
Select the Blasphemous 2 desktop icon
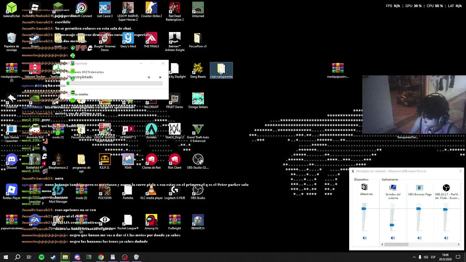(x=58, y=162)
